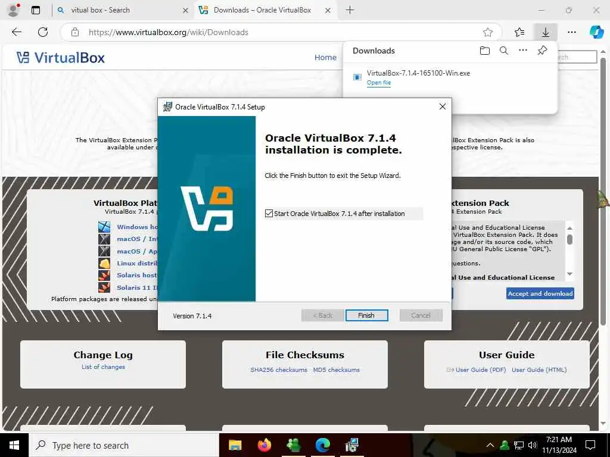View site information lock icon

(x=75, y=32)
